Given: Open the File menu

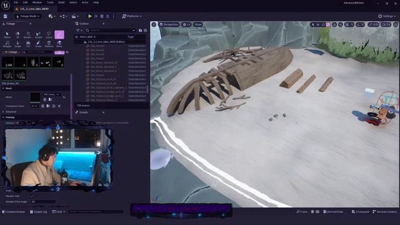Looking at the screenshot, I should point(16,2).
